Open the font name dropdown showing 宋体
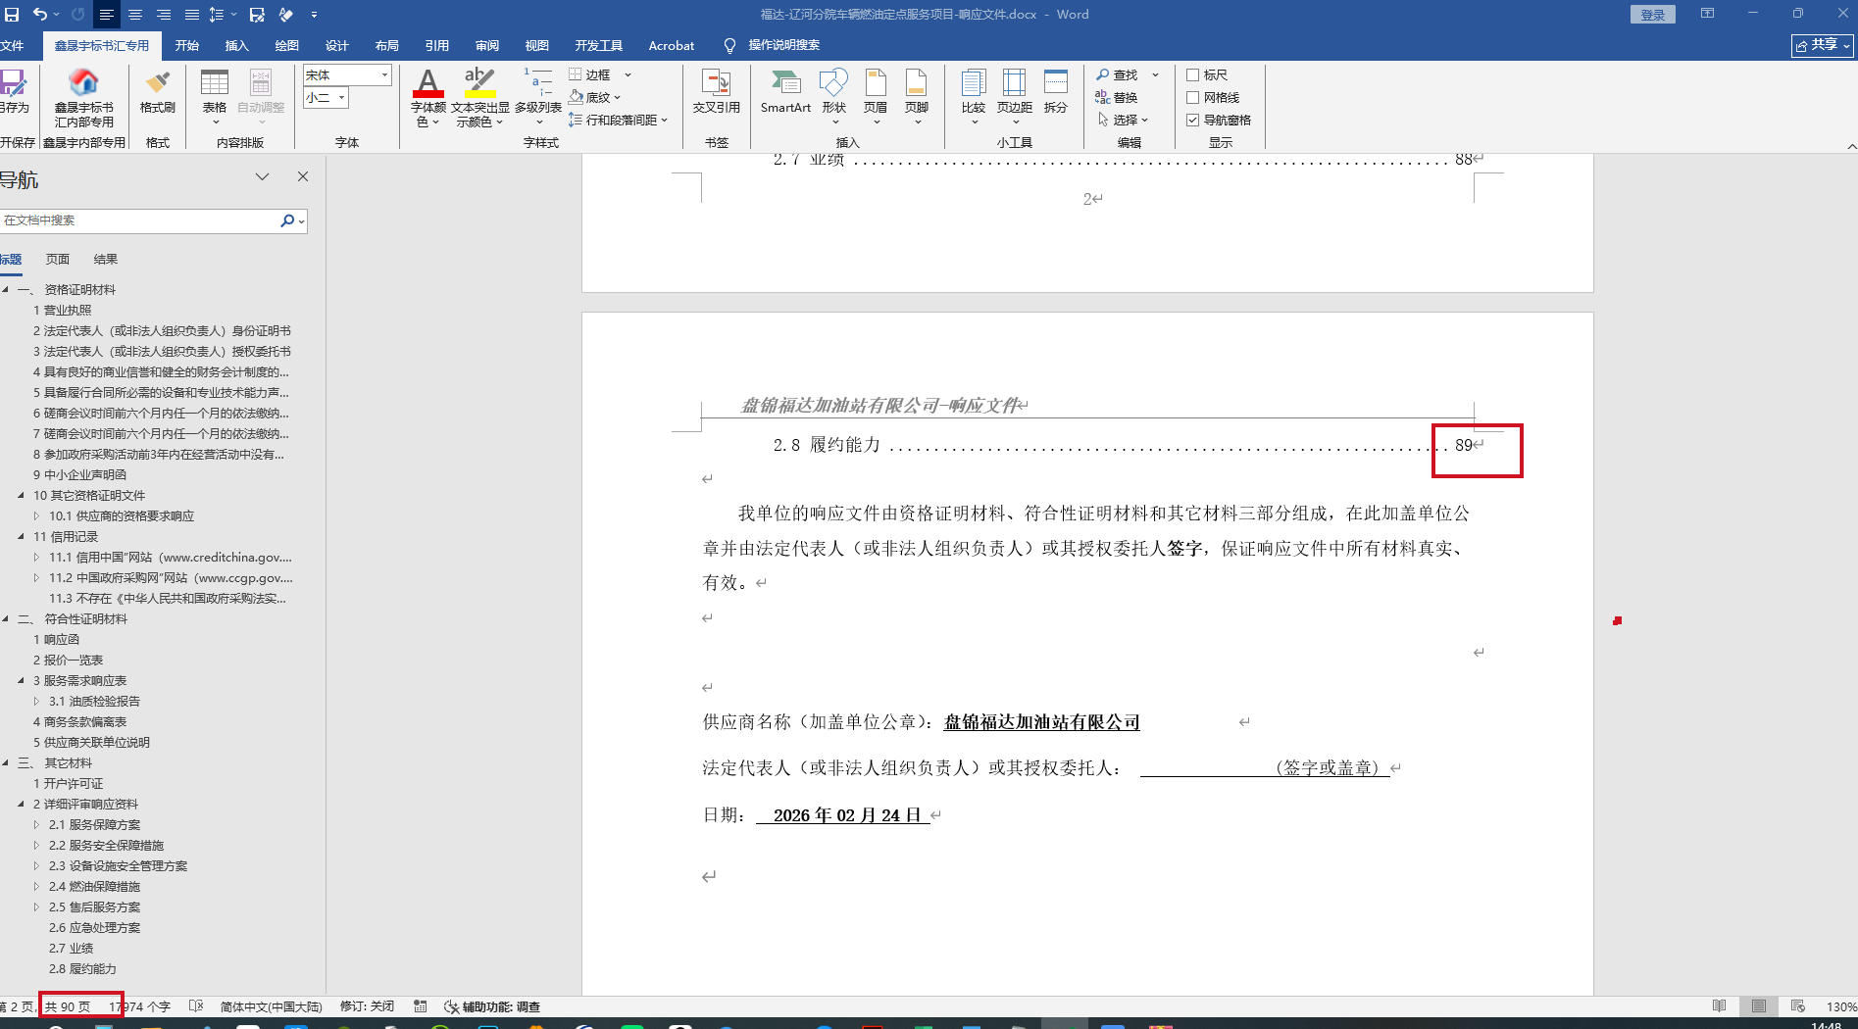This screenshot has width=1858, height=1029. 384,74
